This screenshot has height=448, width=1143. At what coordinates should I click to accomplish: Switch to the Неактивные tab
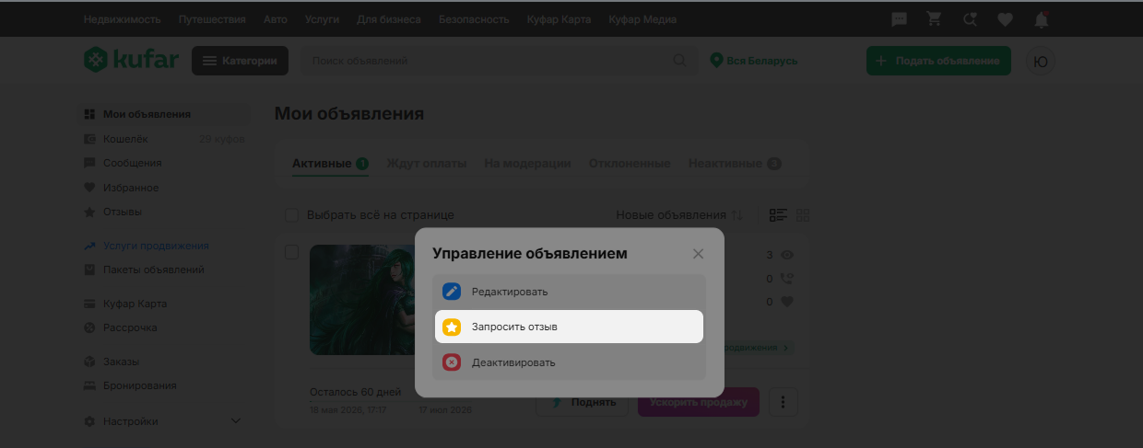coord(735,164)
